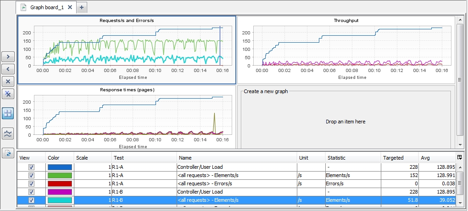Click green color swatch for R1-A Elements/s
The height and width of the screenshot is (211, 468).
pos(60,175)
